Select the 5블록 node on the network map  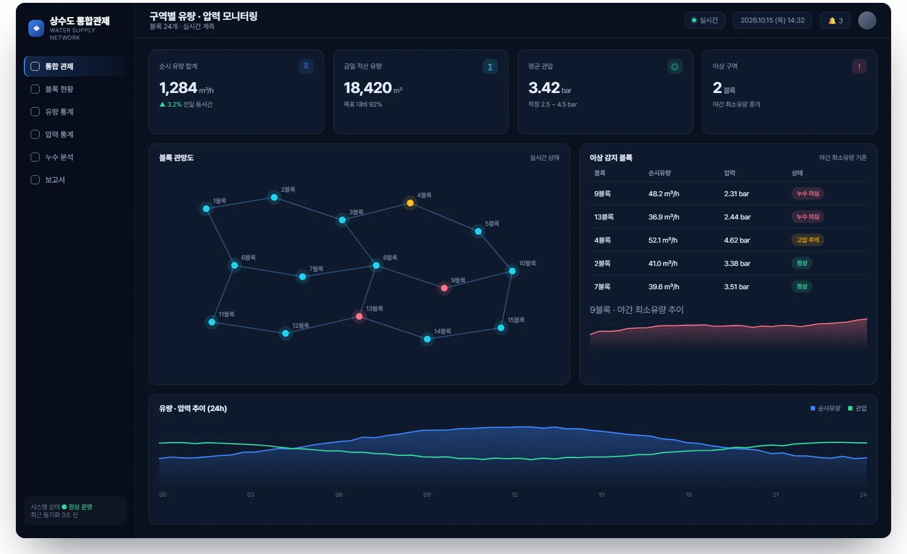478,231
